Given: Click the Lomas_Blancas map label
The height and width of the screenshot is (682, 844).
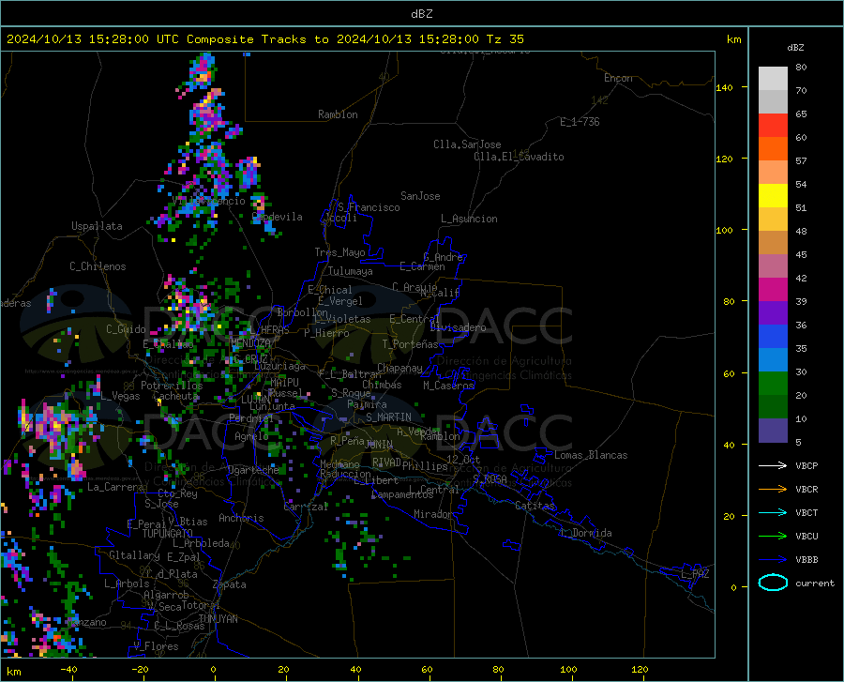Looking at the screenshot, I should click(591, 455).
